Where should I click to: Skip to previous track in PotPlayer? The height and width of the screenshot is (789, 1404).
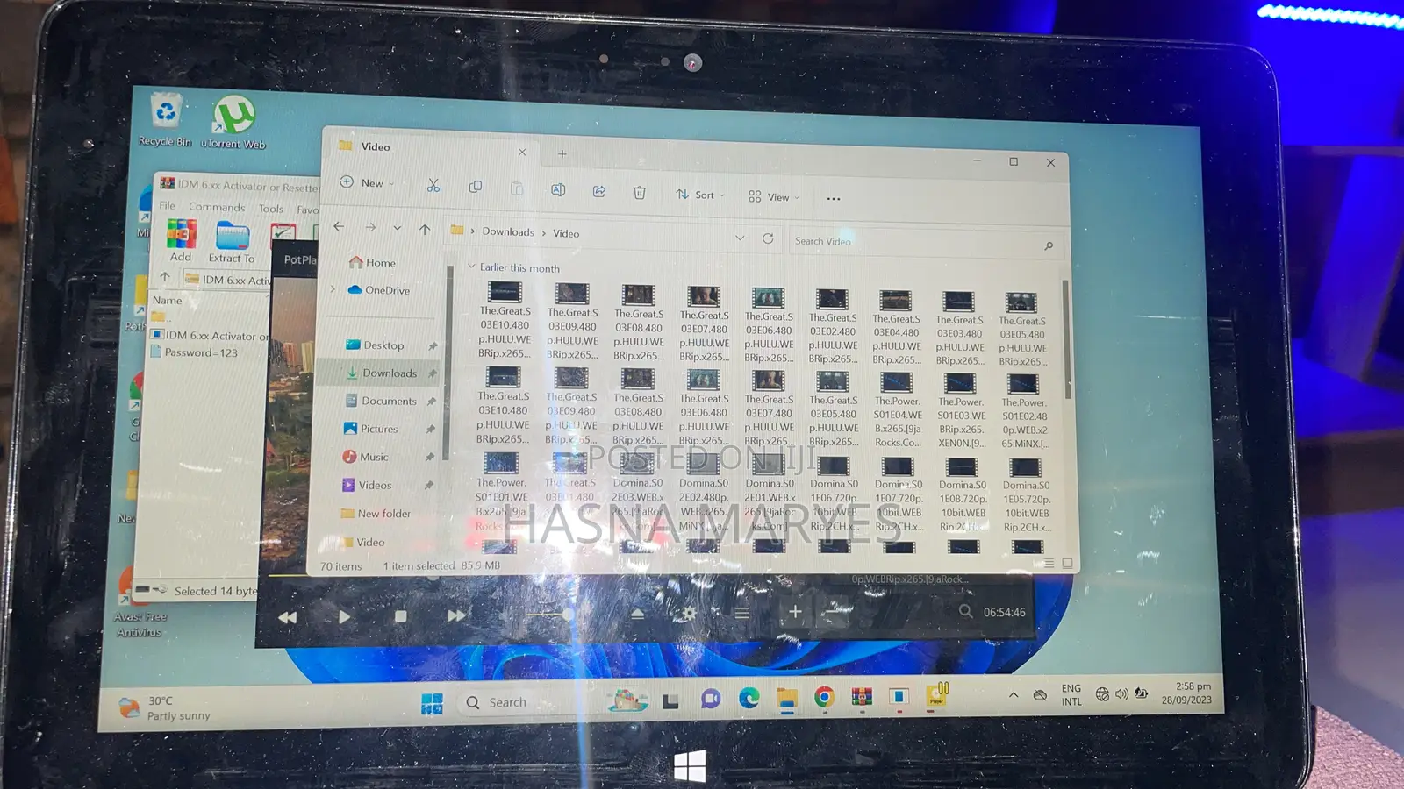[288, 617]
